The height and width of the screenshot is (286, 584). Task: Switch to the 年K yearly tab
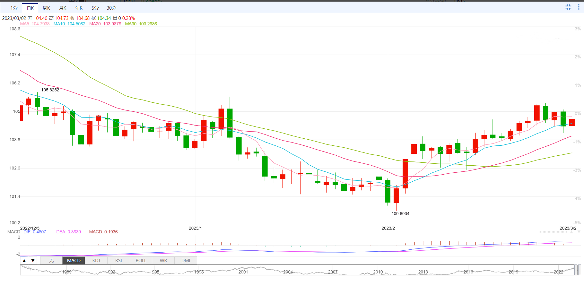pyautogui.click(x=79, y=8)
